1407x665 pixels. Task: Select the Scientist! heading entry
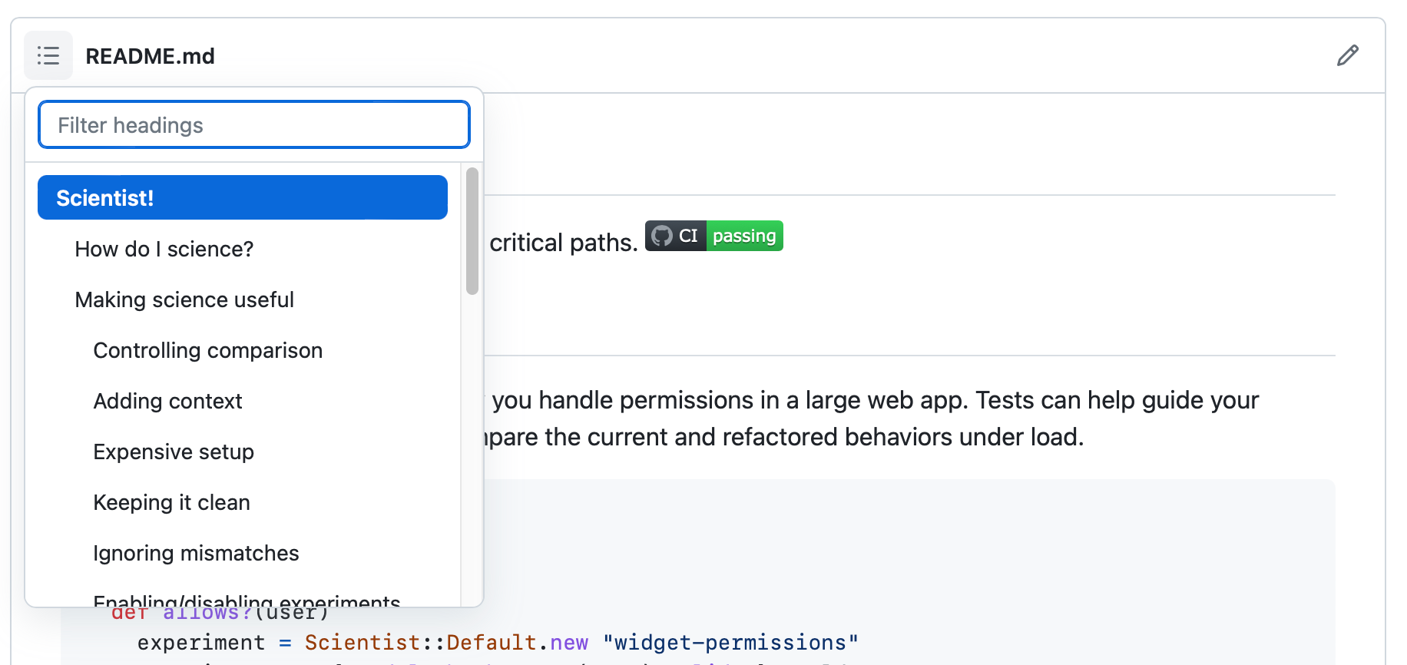tap(243, 198)
